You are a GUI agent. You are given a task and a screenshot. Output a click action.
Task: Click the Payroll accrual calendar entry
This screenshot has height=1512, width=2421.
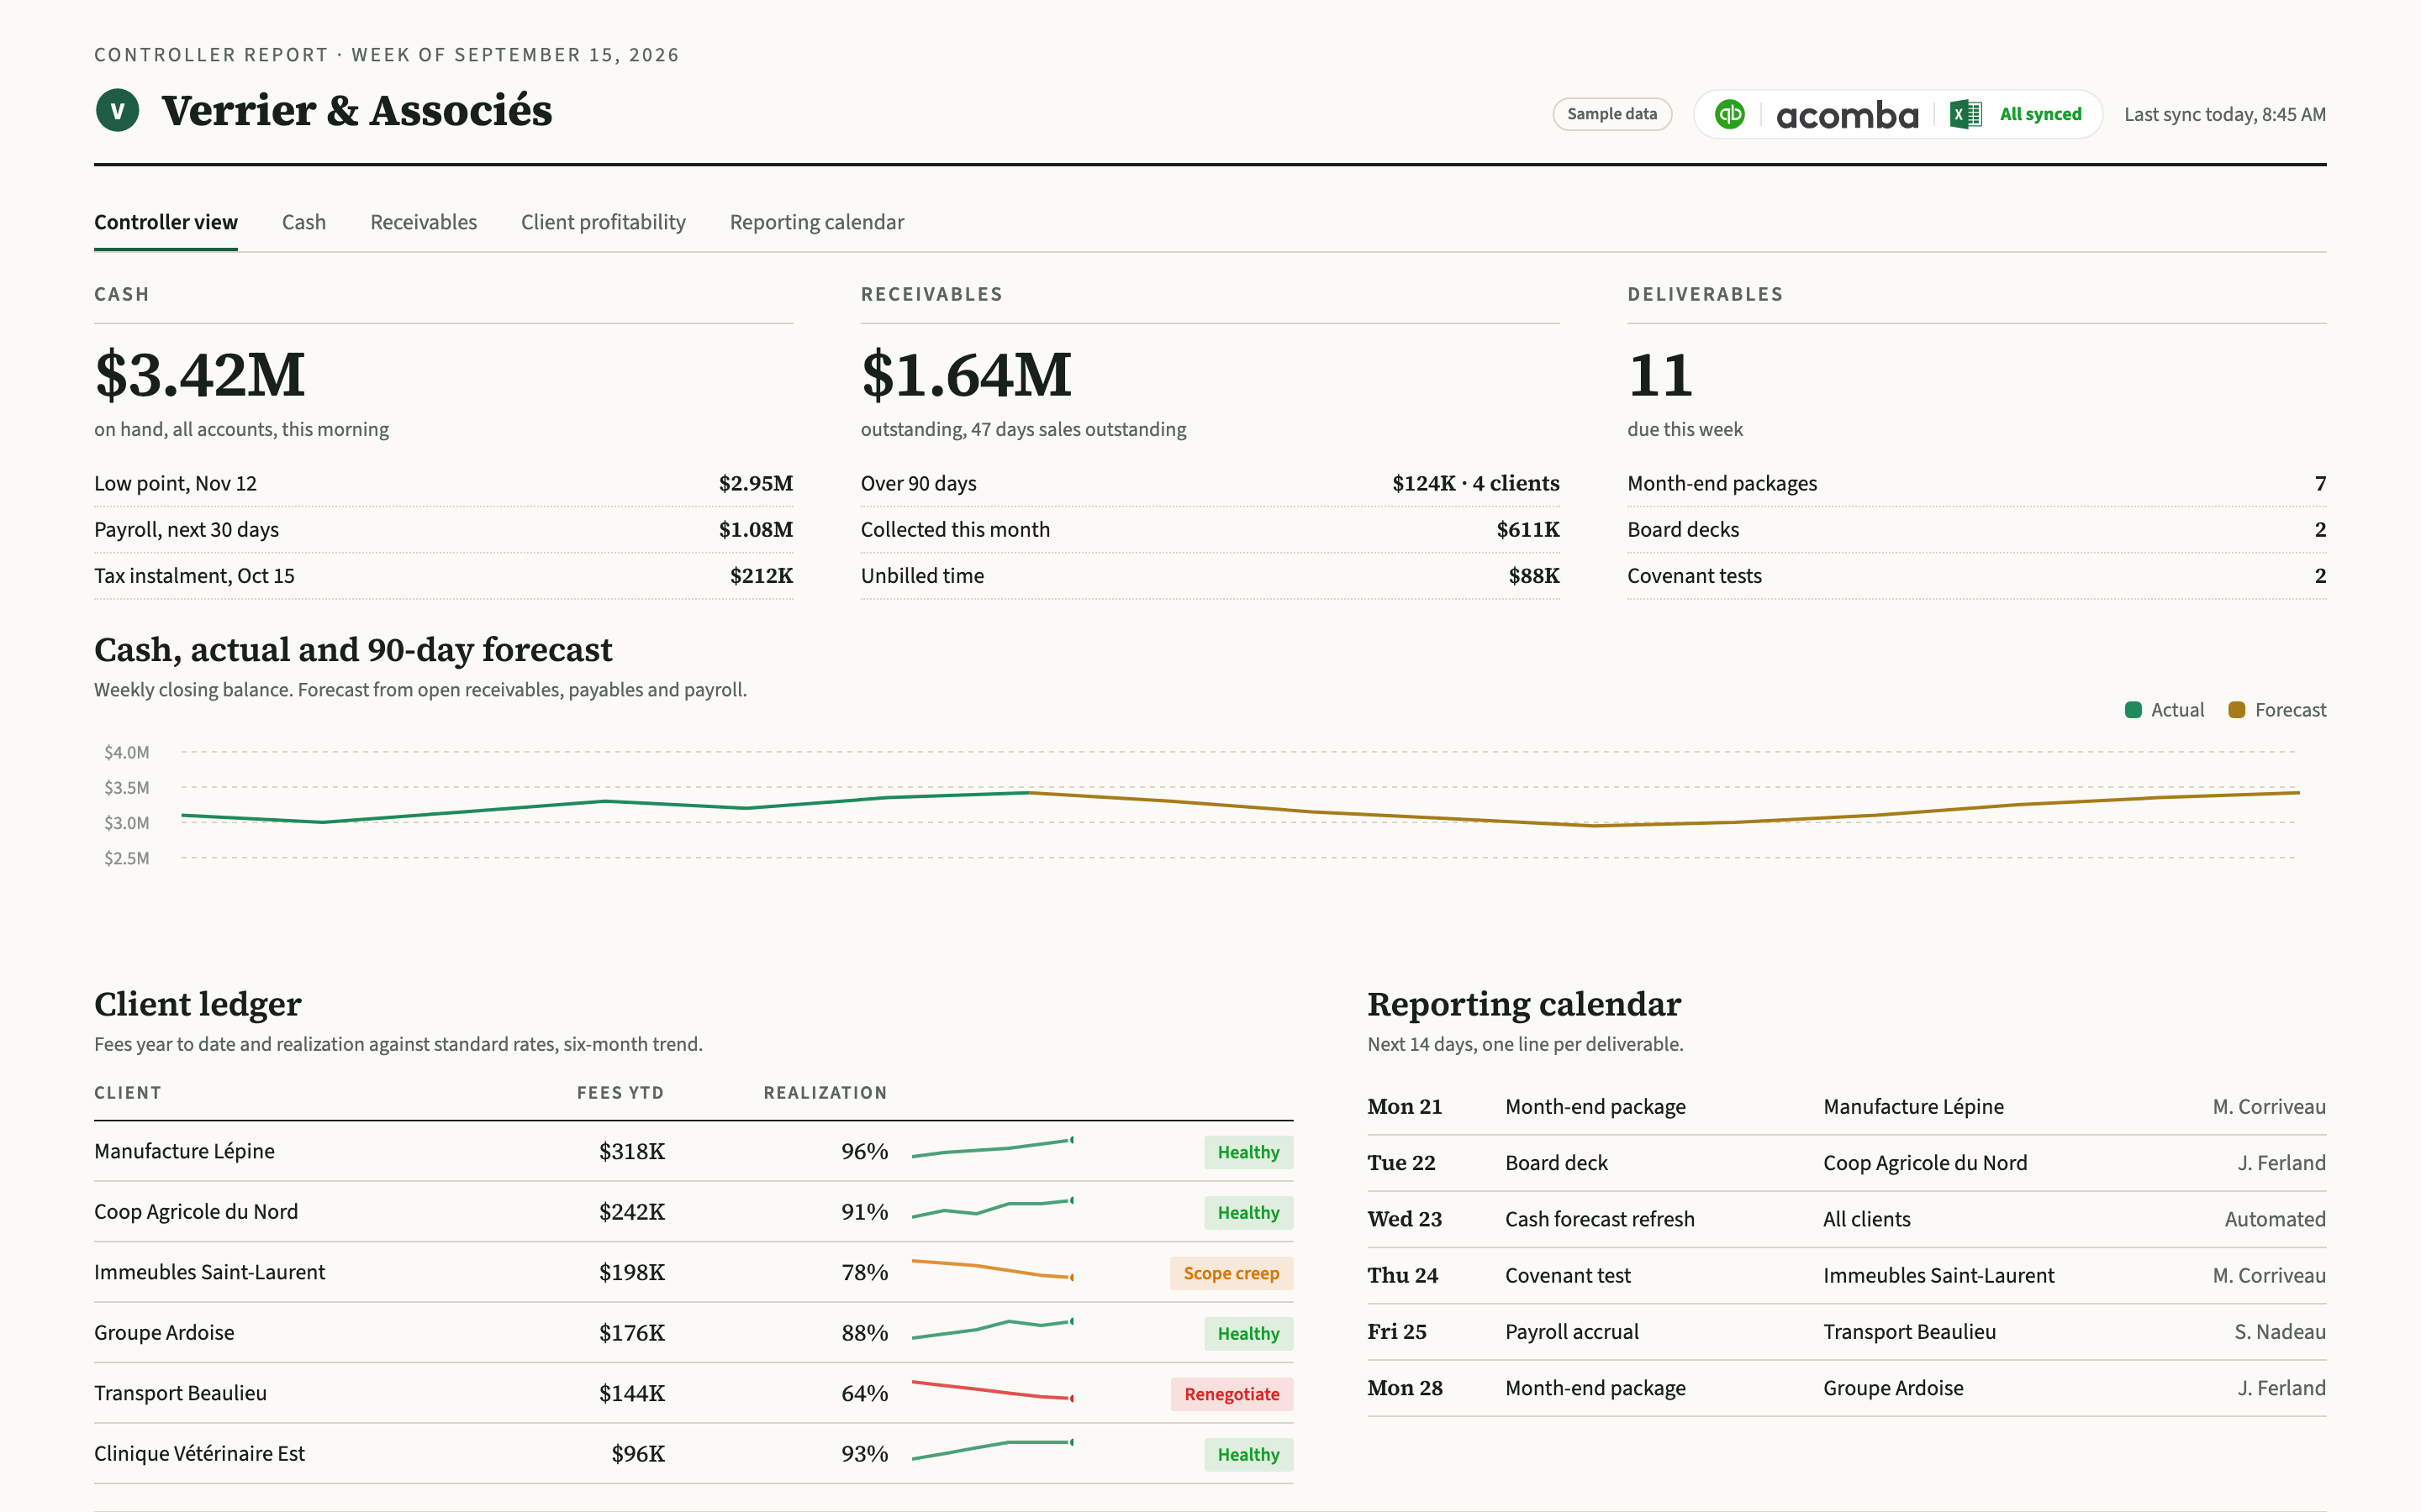tap(1572, 1332)
